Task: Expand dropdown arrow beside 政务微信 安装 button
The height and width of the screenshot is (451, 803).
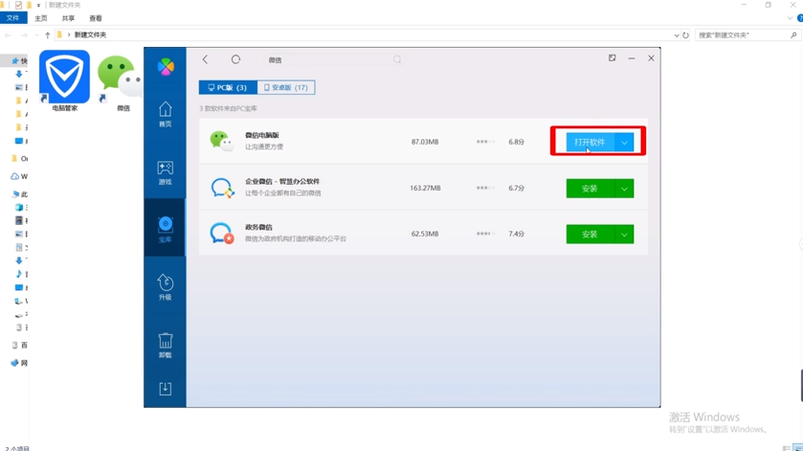Action: pyautogui.click(x=624, y=235)
